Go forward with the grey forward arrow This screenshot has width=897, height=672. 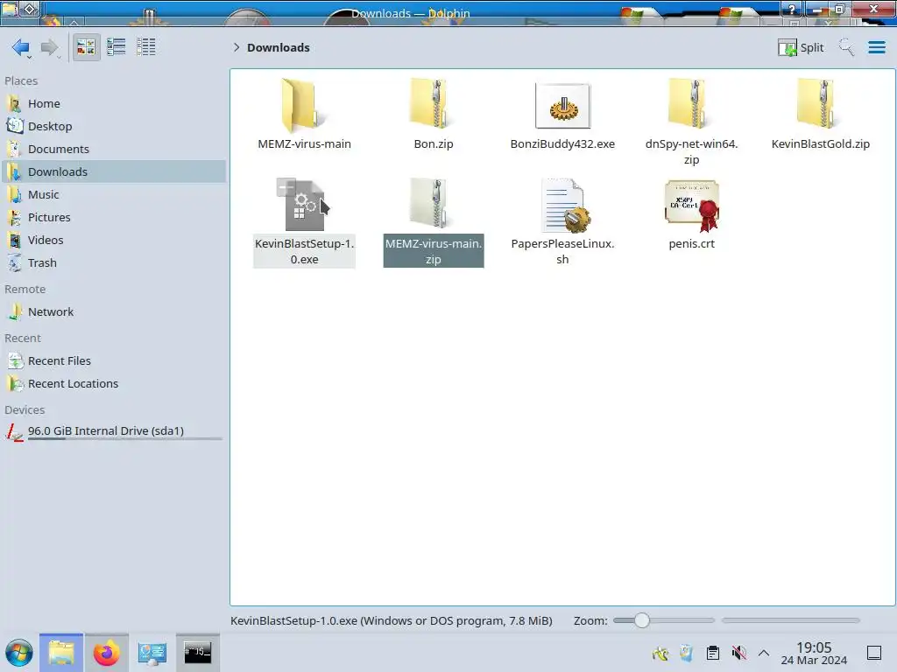click(x=50, y=47)
